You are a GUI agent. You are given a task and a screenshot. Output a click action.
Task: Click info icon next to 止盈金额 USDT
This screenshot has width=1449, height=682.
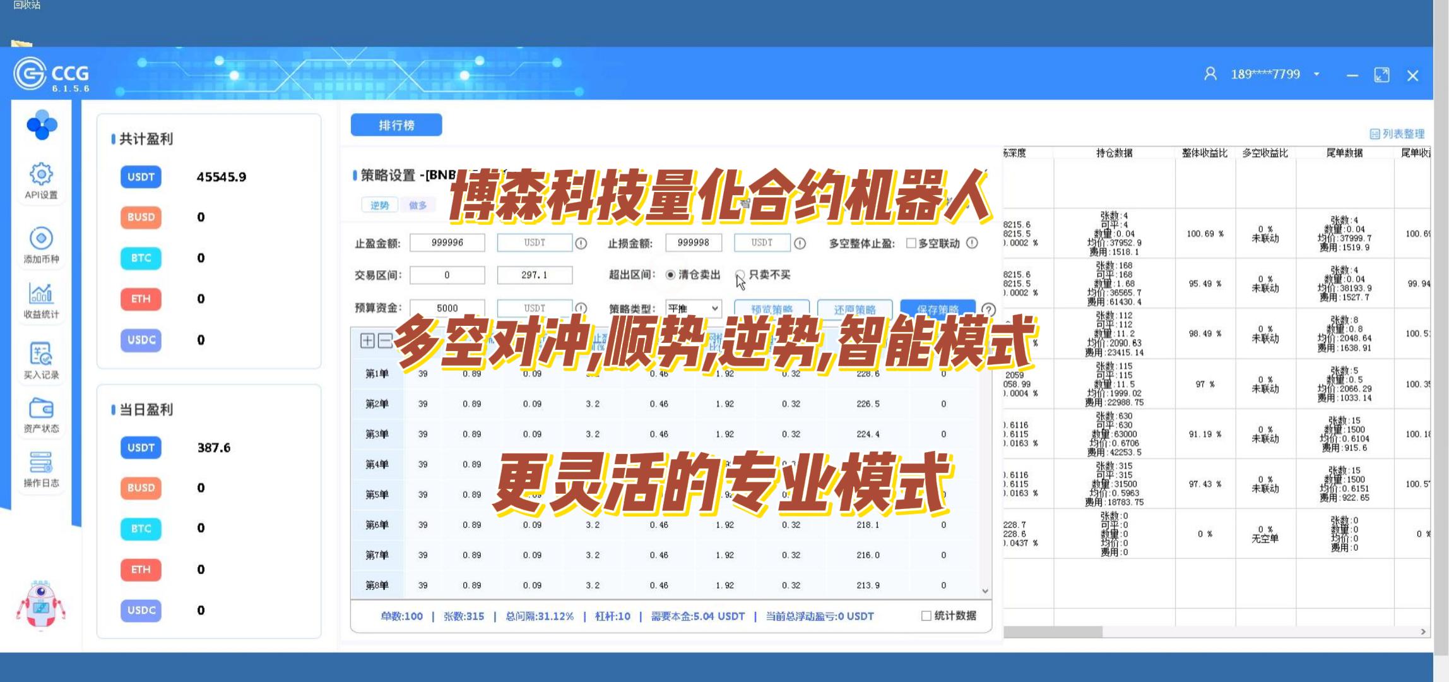[x=581, y=243]
